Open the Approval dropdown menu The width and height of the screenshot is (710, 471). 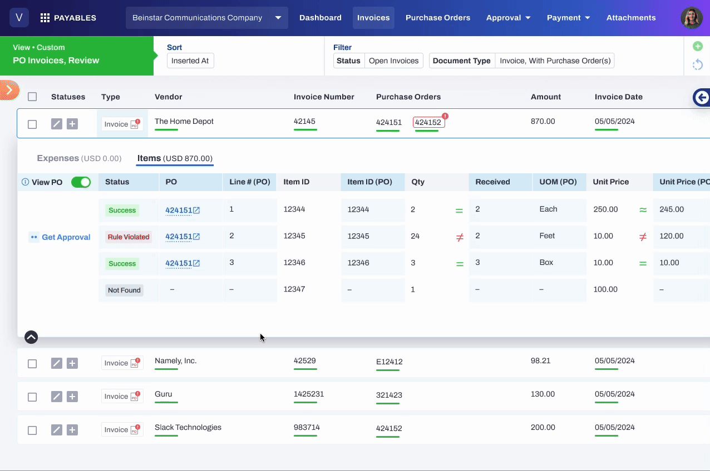(508, 18)
